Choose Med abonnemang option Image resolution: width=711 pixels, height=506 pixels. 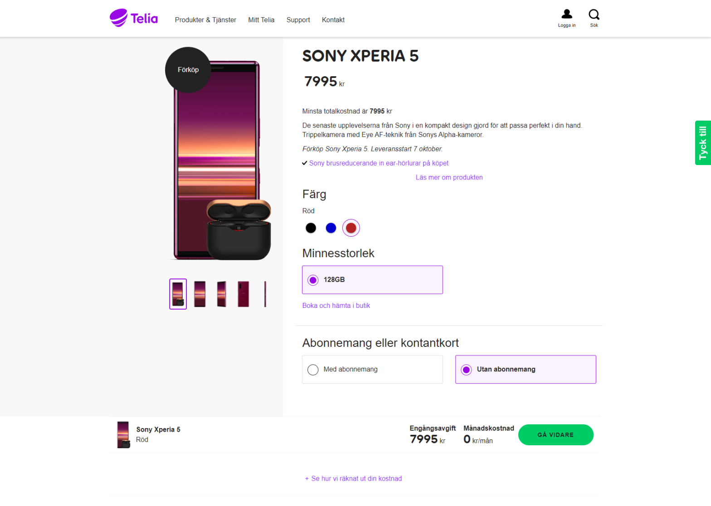point(372,370)
